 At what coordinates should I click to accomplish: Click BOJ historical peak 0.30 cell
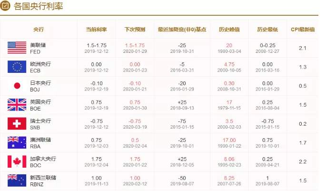coord(229,86)
